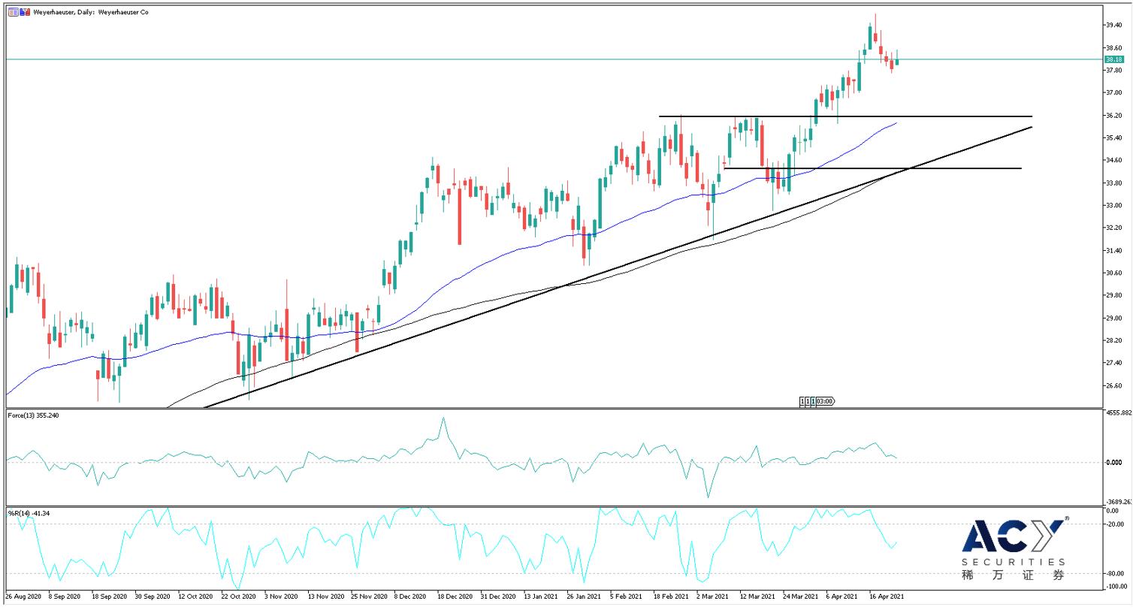This screenshot has width=1133, height=610.
Task: Click the 37.00 price axis label
Action: [x=1113, y=92]
